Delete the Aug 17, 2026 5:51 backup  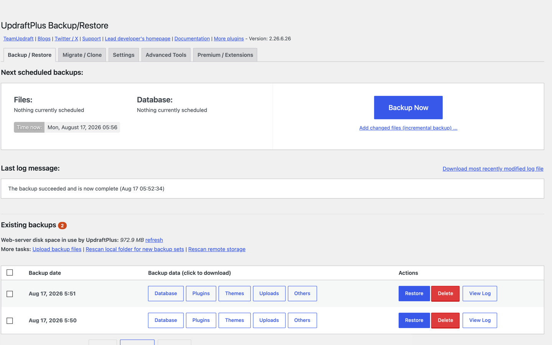[x=445, y=294]
